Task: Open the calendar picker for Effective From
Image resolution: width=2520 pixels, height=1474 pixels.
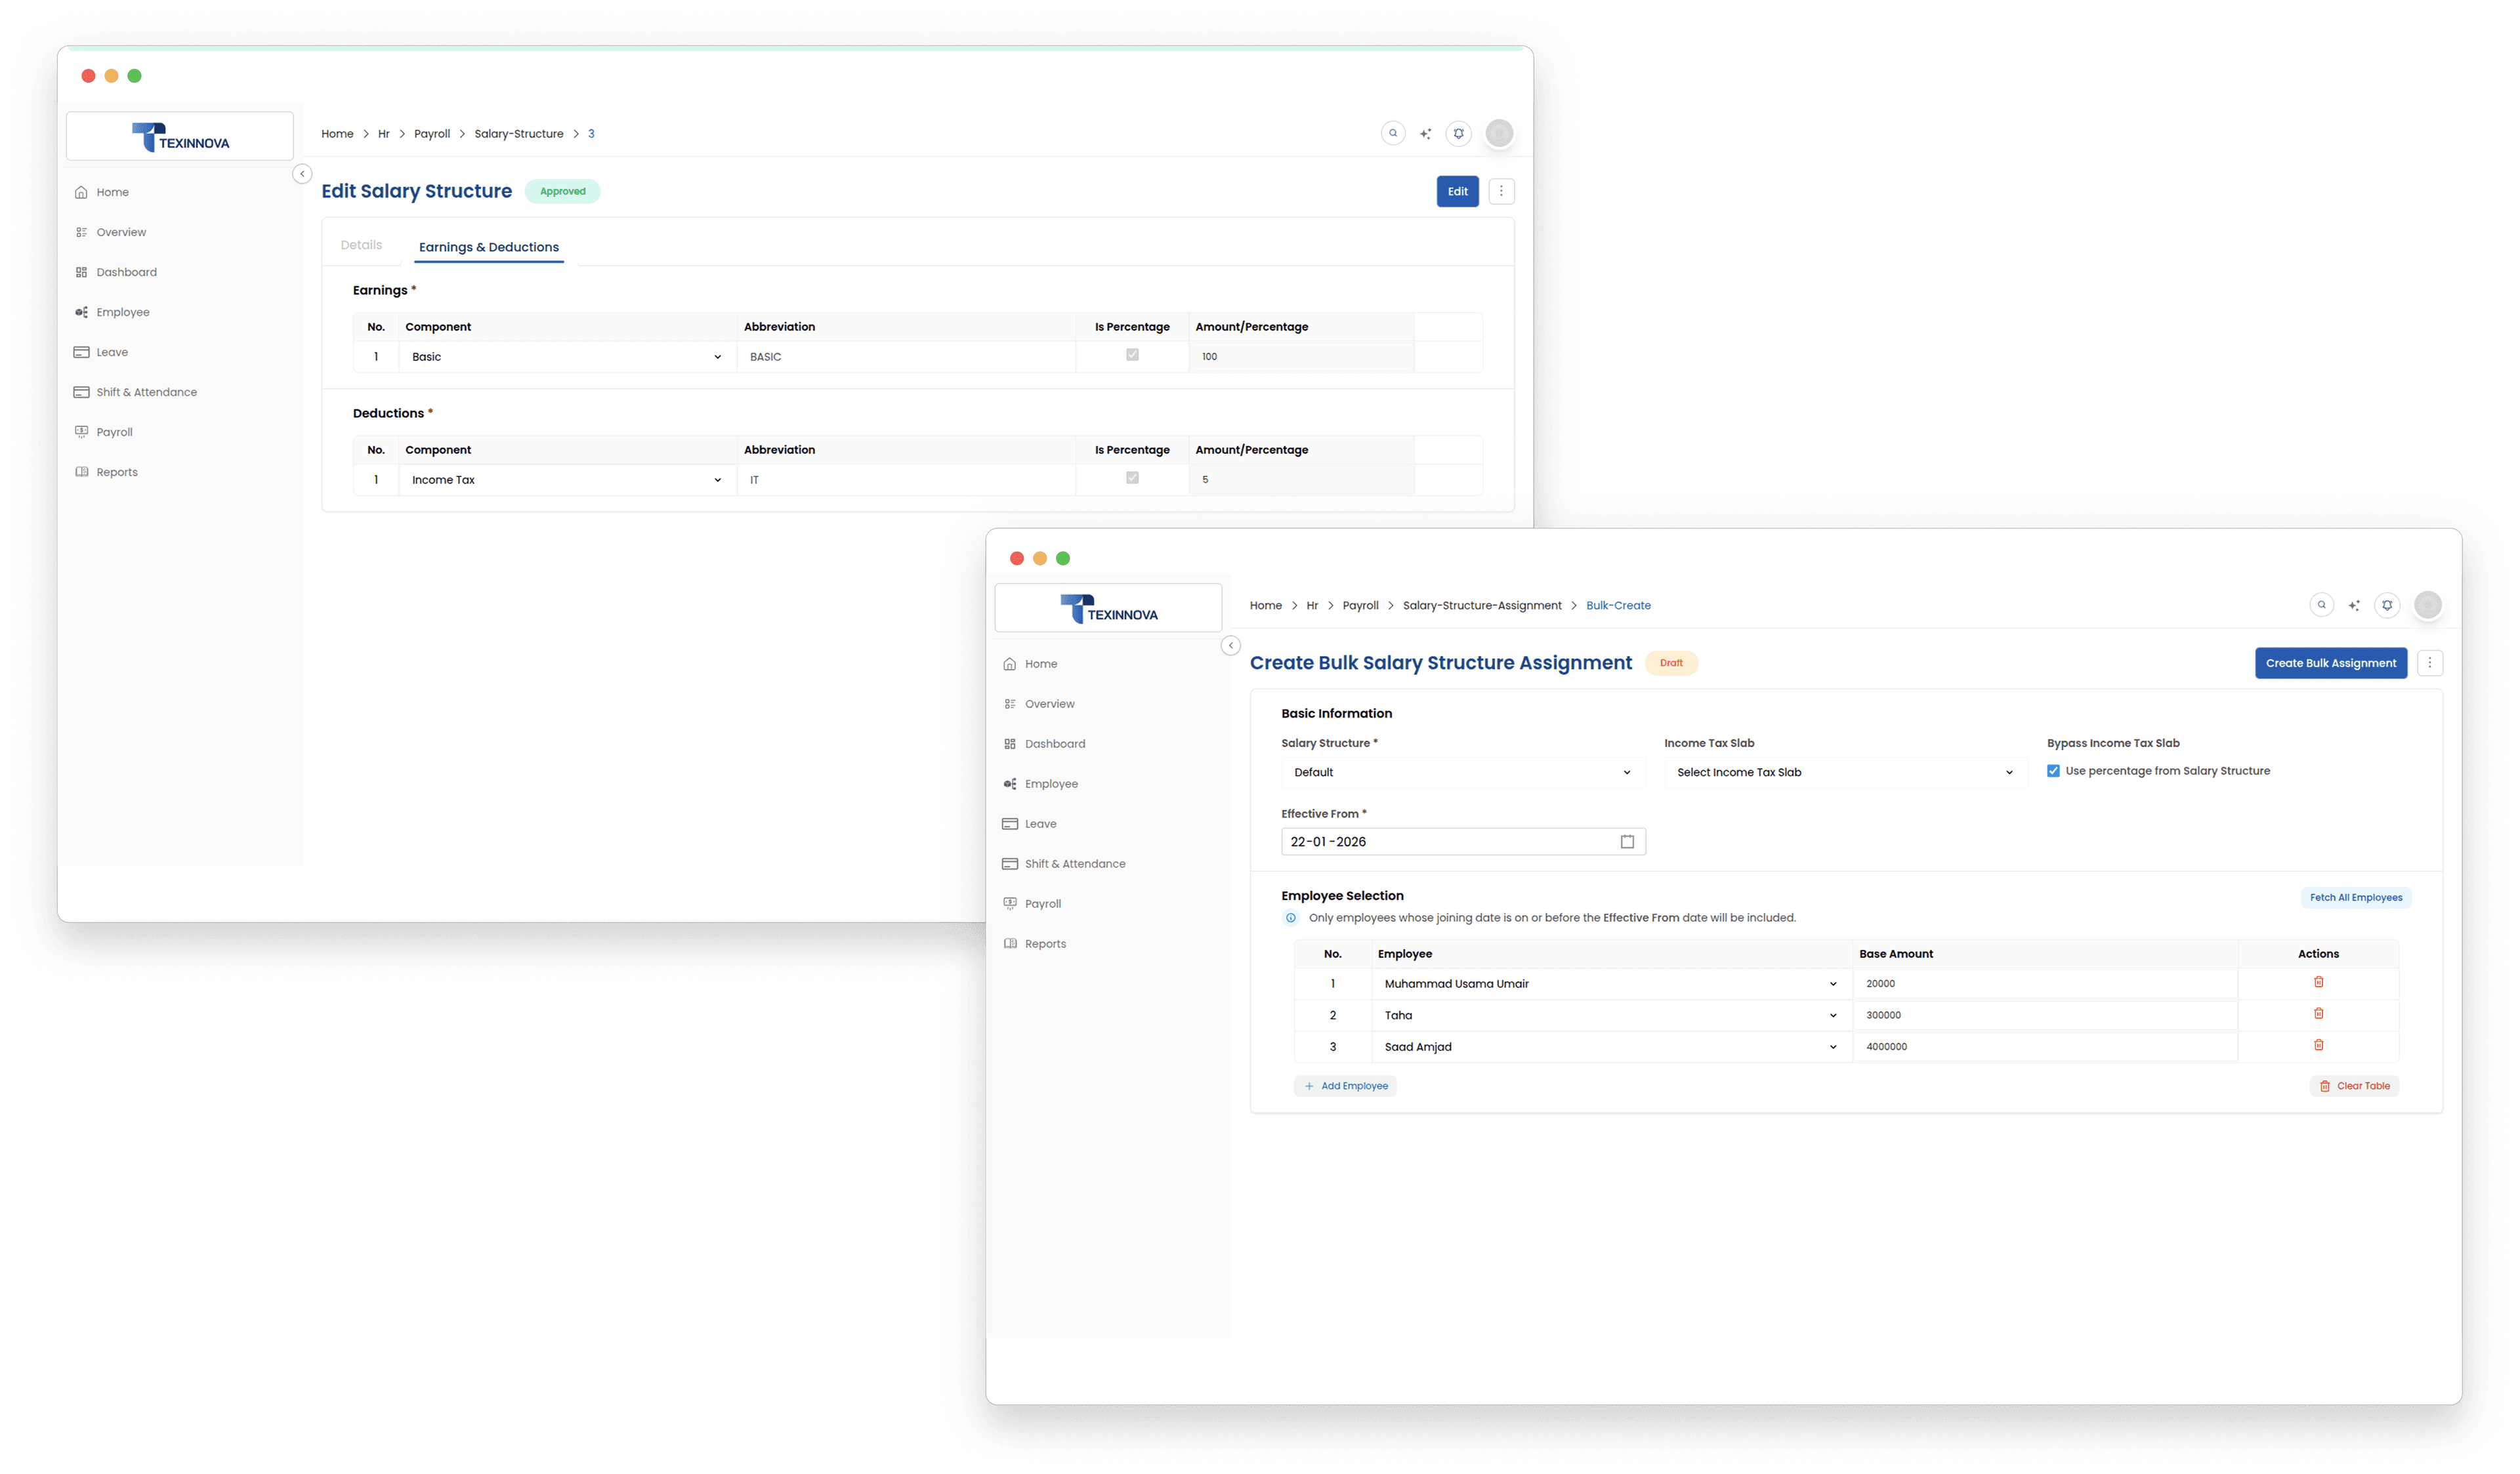Action: tap(1627, 842)
